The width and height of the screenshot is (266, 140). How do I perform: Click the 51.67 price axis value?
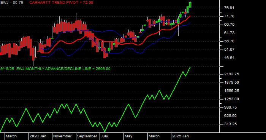click(229, 50)
